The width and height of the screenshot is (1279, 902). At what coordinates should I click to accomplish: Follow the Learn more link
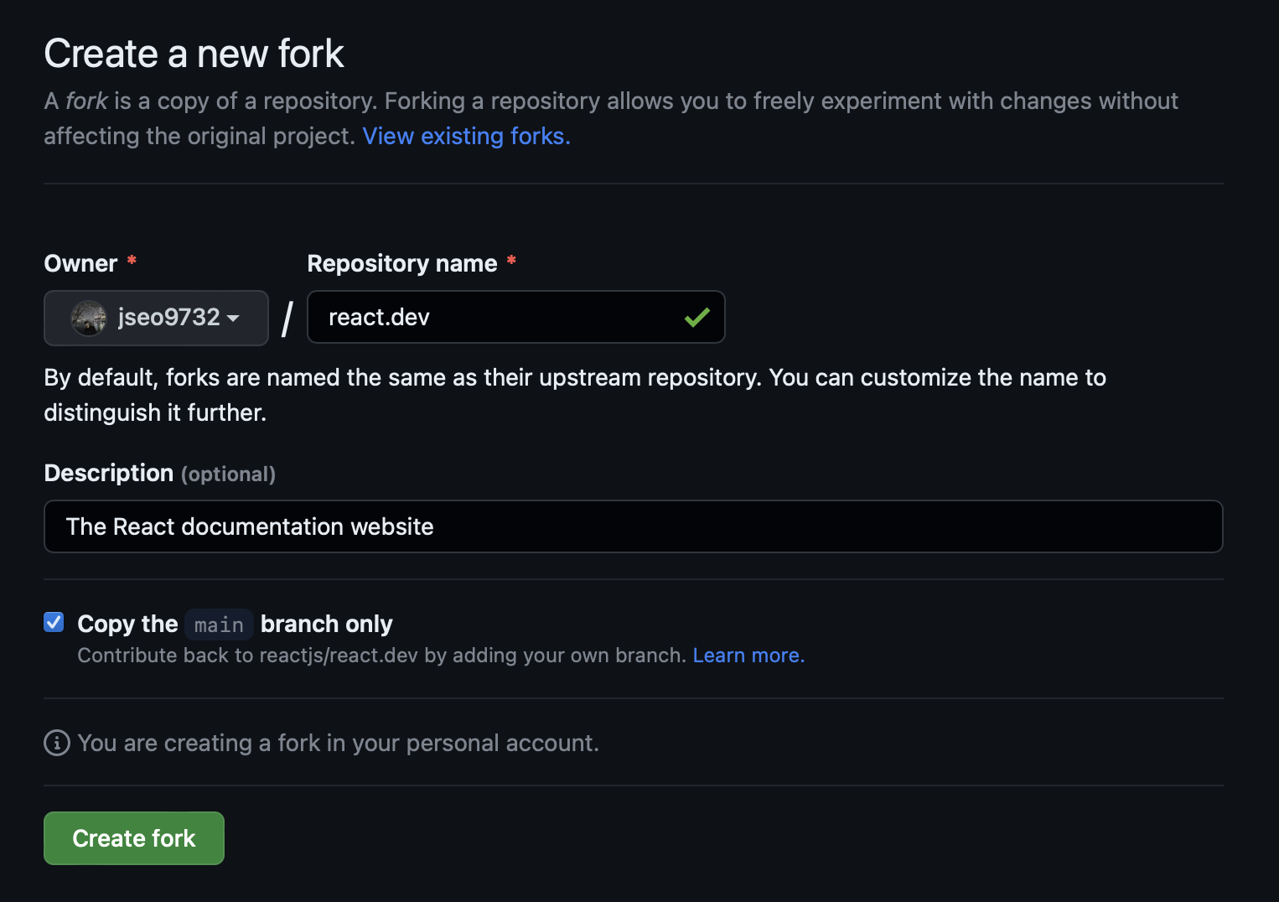pos(748,655)
